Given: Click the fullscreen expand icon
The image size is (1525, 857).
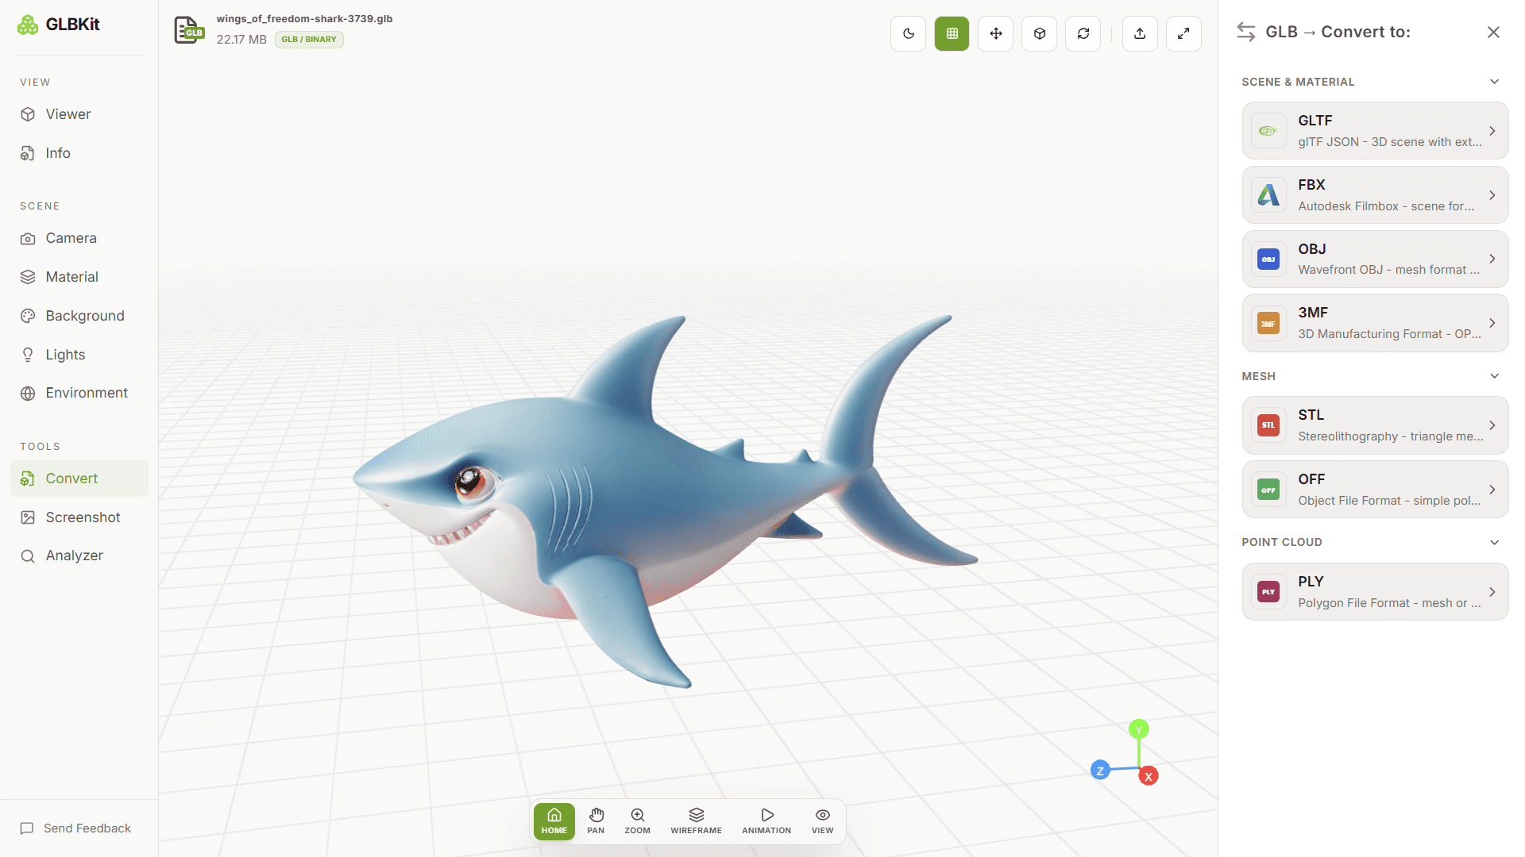Looking at the screenshot, I should pos(1183,33).
